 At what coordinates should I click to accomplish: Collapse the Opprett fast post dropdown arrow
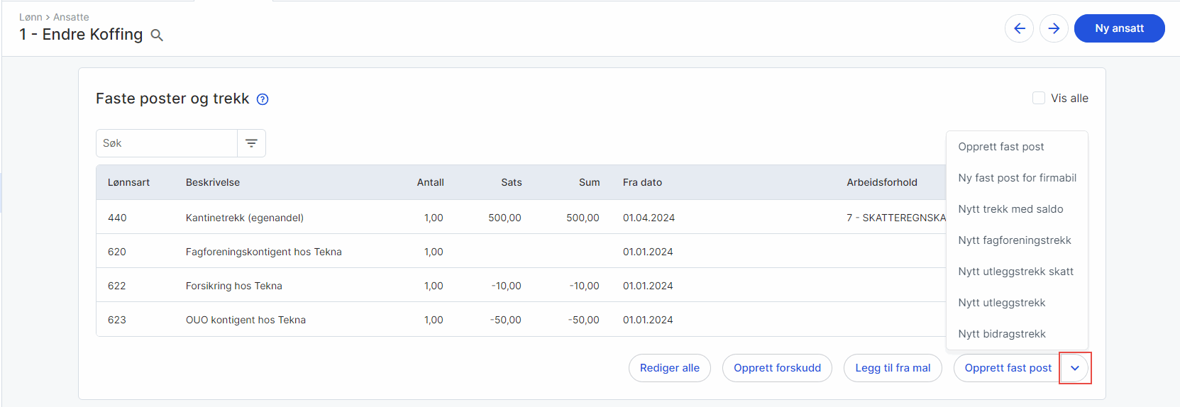coord(1074,368)
